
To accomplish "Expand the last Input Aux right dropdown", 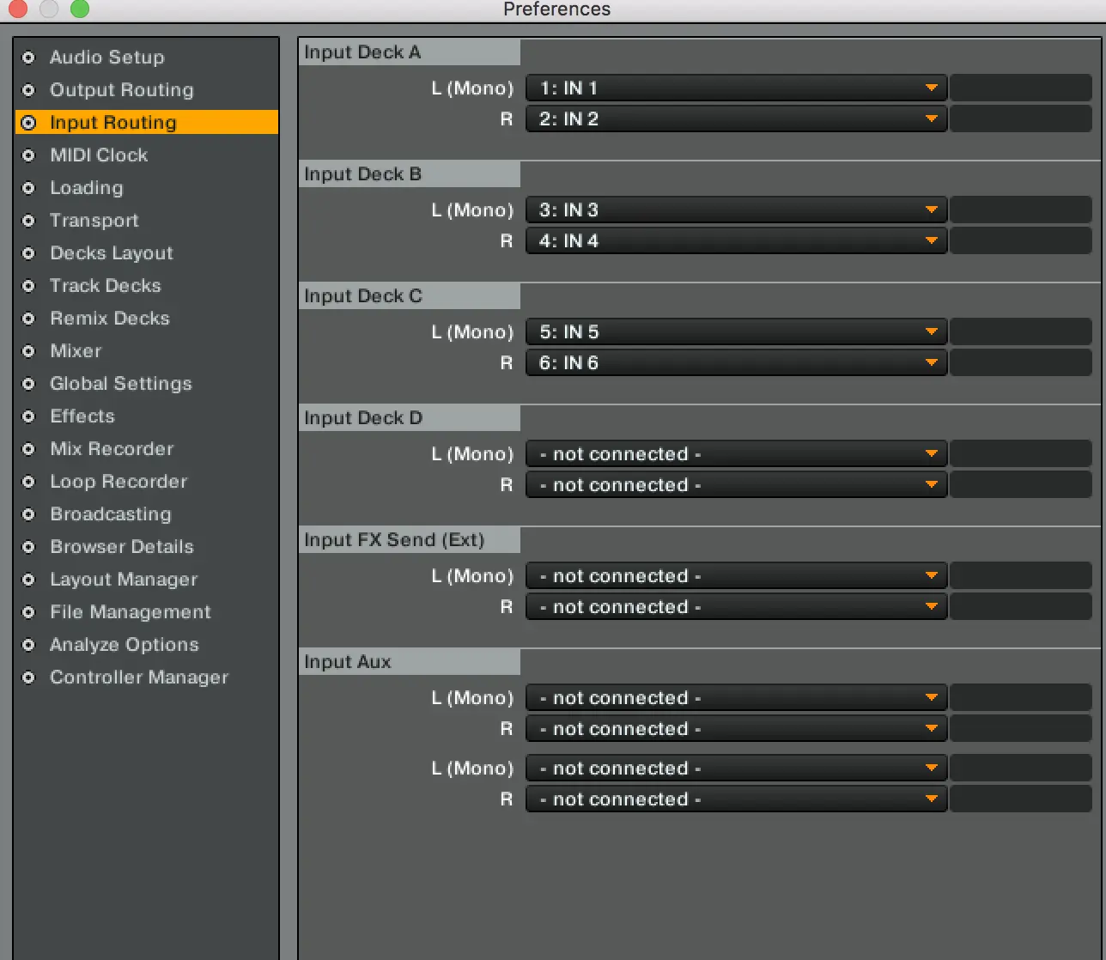I will (x=736, y=799).
